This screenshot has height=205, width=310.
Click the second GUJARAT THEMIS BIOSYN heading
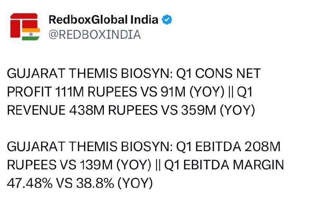[90, 146]
